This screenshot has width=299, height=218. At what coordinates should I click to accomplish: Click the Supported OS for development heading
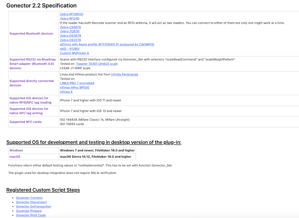[94, 142]
